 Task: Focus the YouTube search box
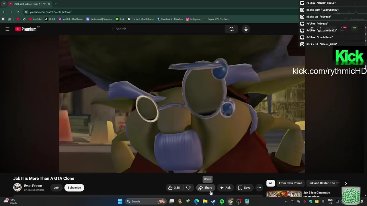(x=169, y=29)
